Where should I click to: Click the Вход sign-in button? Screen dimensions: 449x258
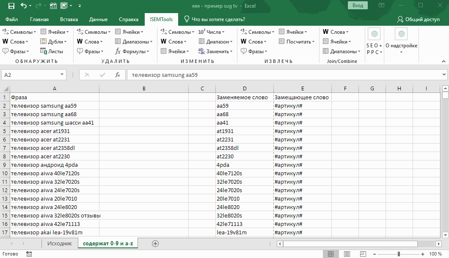[x=358, y=5]
